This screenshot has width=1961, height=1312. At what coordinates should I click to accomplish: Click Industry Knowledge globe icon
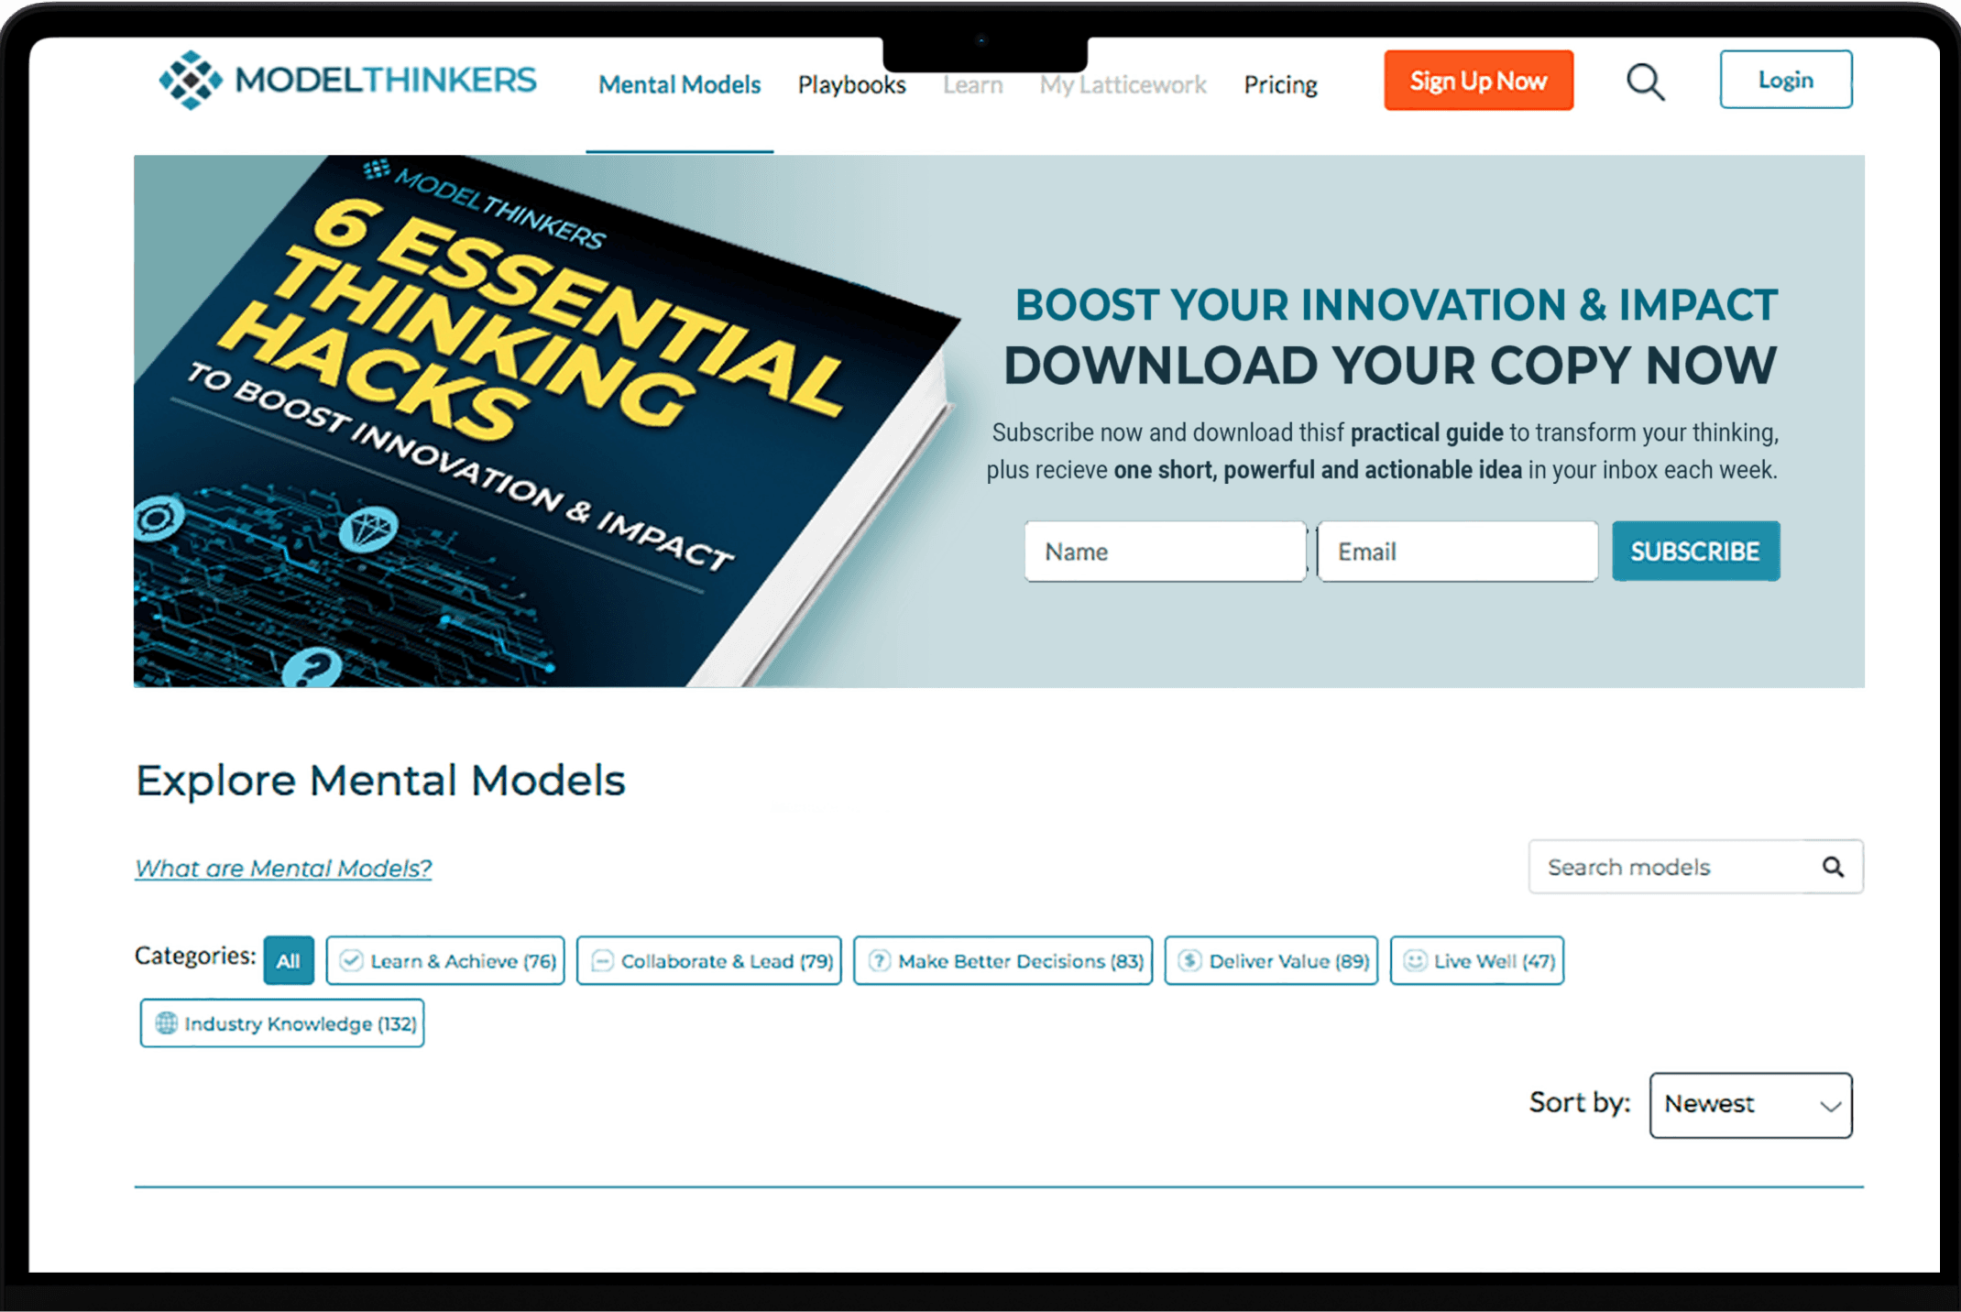coord(166,1022)
